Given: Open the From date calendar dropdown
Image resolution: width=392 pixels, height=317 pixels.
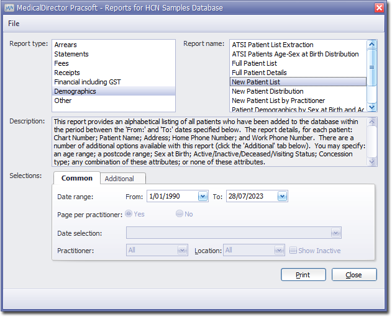Looking at the screenshot, I should click(203, 196).
